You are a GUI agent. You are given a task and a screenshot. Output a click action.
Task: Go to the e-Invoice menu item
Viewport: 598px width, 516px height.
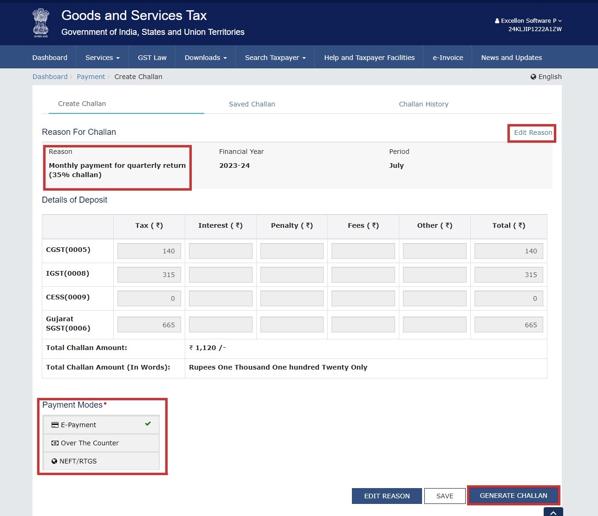coord(448,58)
